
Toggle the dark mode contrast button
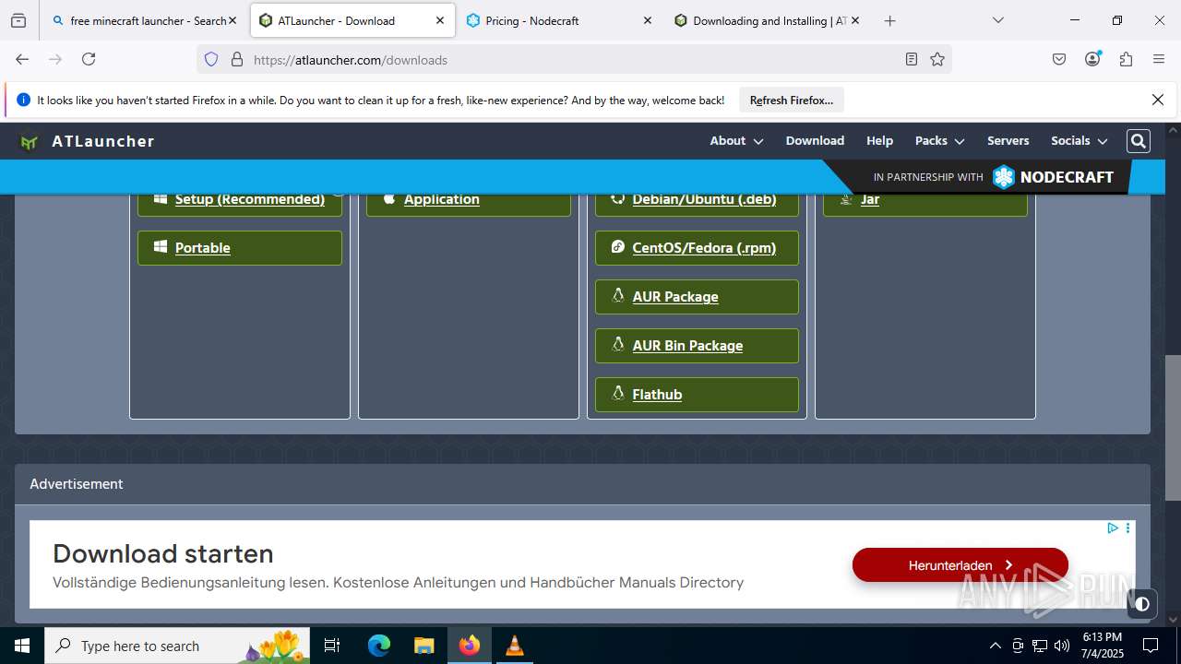tap(1142, 604)
